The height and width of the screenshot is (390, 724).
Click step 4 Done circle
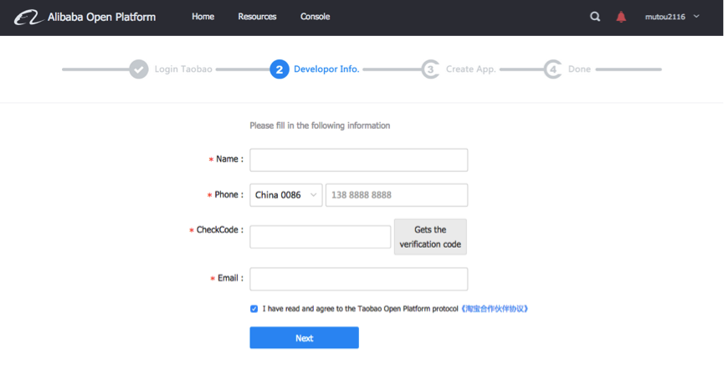[x=552, y=69]
